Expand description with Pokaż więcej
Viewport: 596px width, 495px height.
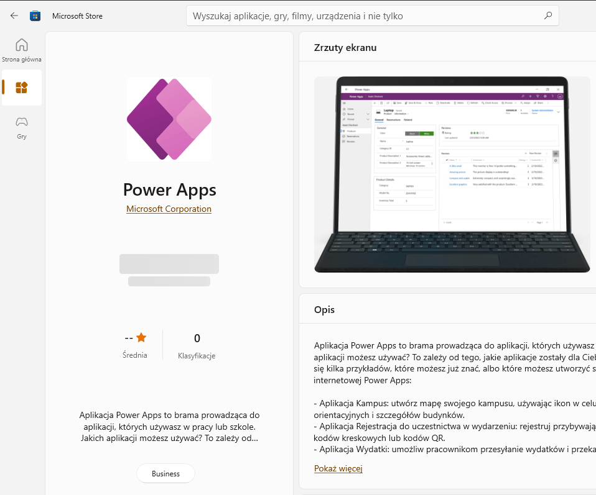click(338, 468)
